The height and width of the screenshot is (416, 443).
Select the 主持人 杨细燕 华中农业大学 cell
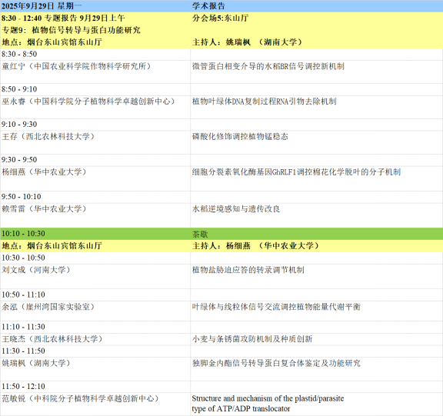tap(316, 246)
